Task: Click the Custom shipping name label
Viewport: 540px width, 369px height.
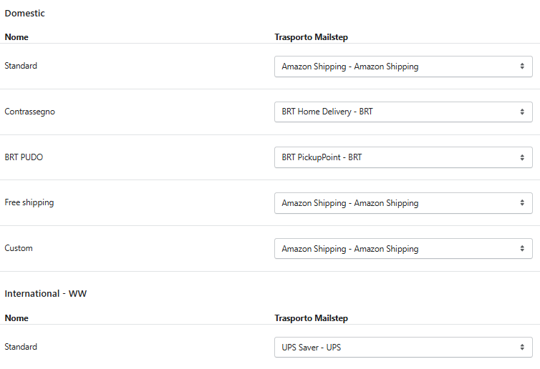Action: click(x=19, y=248)
